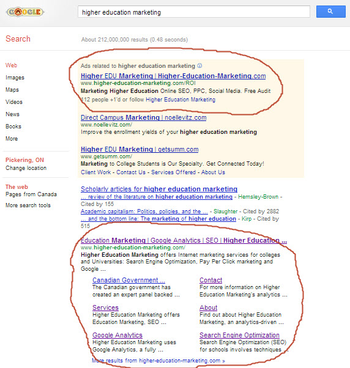This screenshot has height=368, width=350.
Task: Filter to Pages from Canada
Action: [31, 194]
